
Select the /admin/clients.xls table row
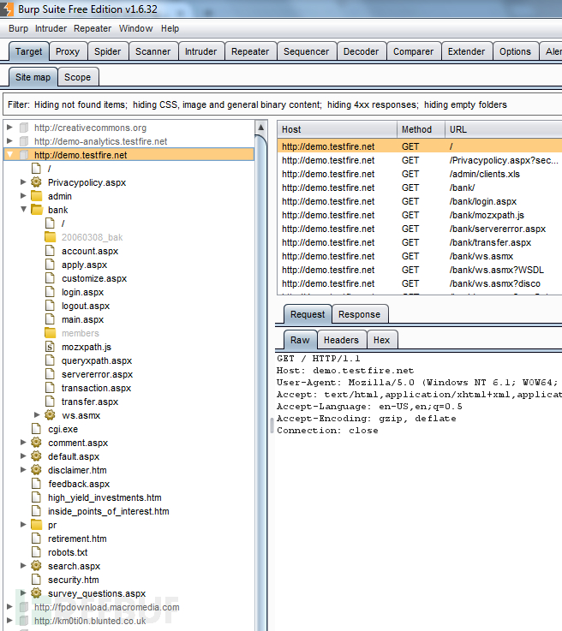click(x=420, y=174)
